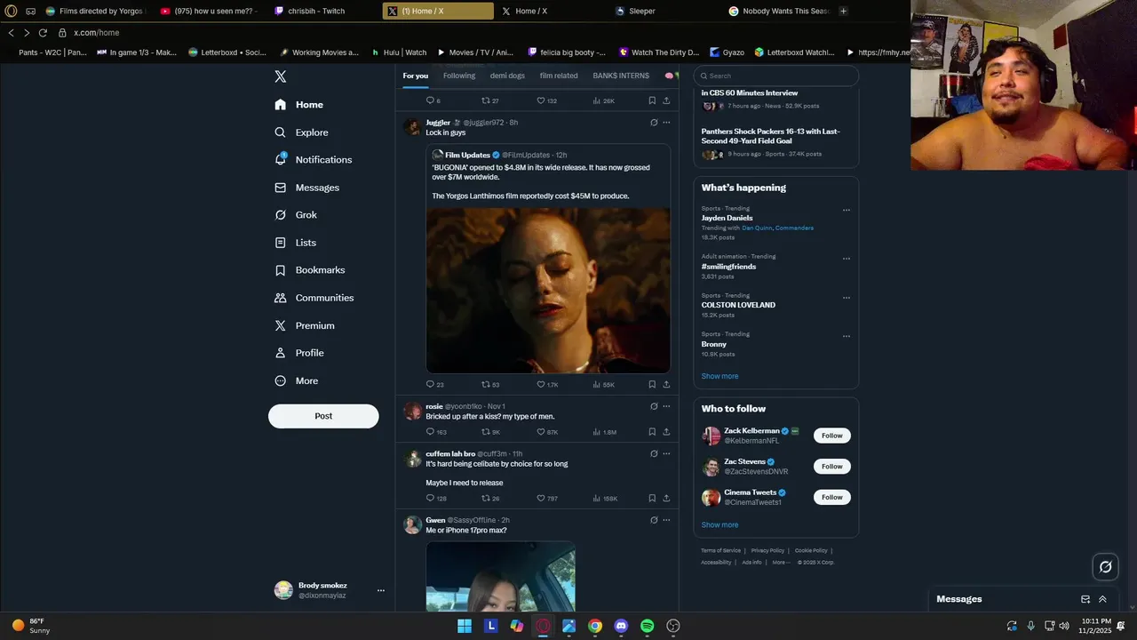Open Premium in the sidebar
The width and height of the screenshot is (1137, 640).
tap(305, 325)
